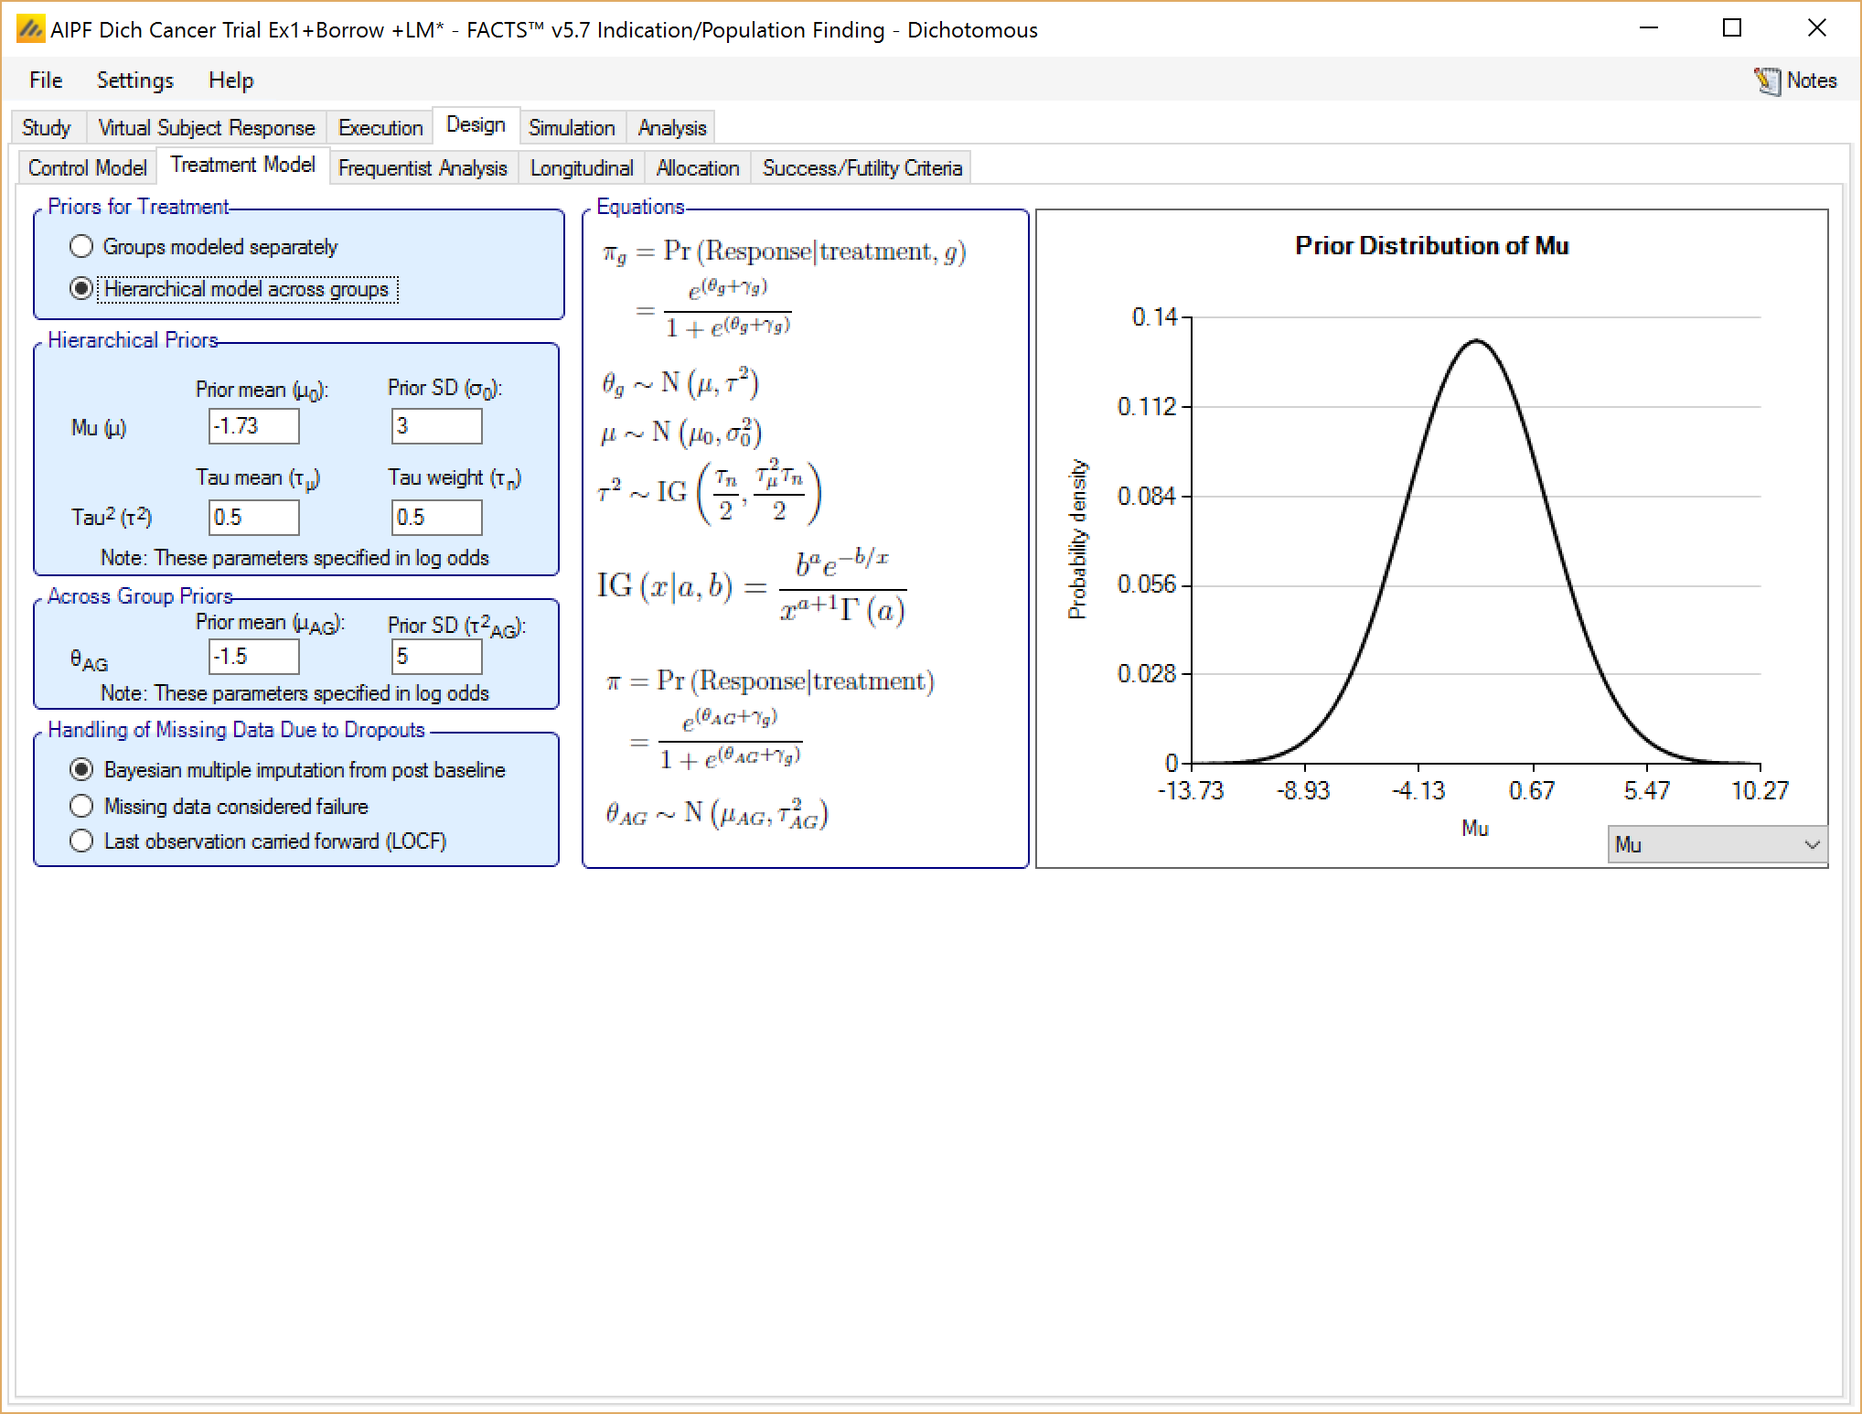Open the Virtual Subject Response tab
The height and width of the screenshot is (1414, 1862).
206,127
